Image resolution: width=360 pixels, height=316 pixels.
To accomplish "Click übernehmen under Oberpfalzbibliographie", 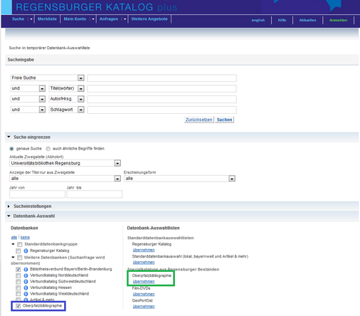I will 144,282.
